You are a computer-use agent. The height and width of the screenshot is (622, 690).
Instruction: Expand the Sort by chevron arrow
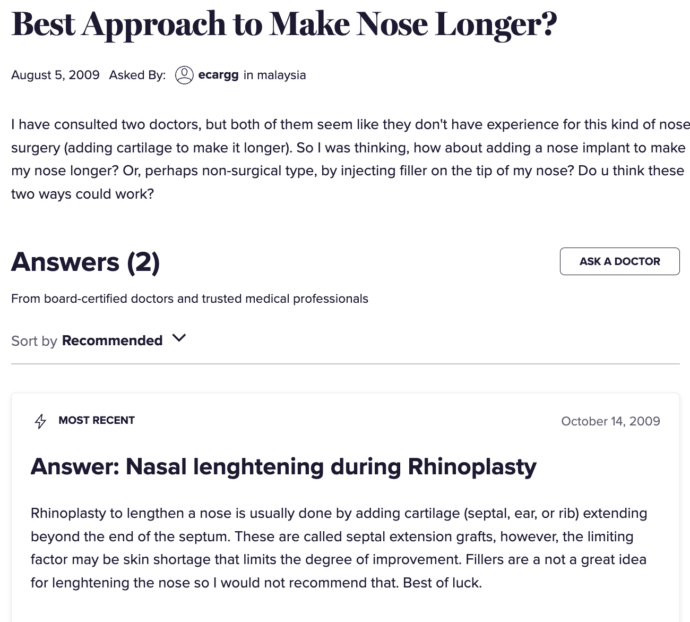(x=179, y=338)
